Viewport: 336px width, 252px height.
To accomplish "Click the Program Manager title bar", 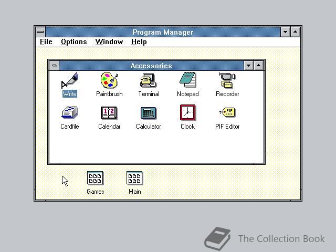I will coord(163,32).
